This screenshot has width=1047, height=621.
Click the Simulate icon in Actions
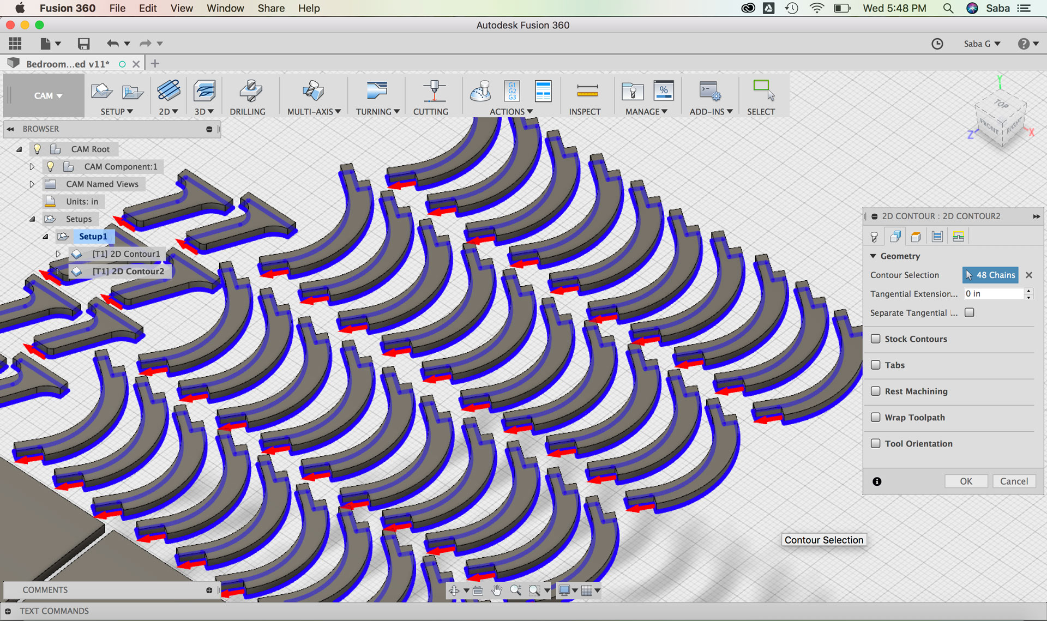[x=480, y=92]
